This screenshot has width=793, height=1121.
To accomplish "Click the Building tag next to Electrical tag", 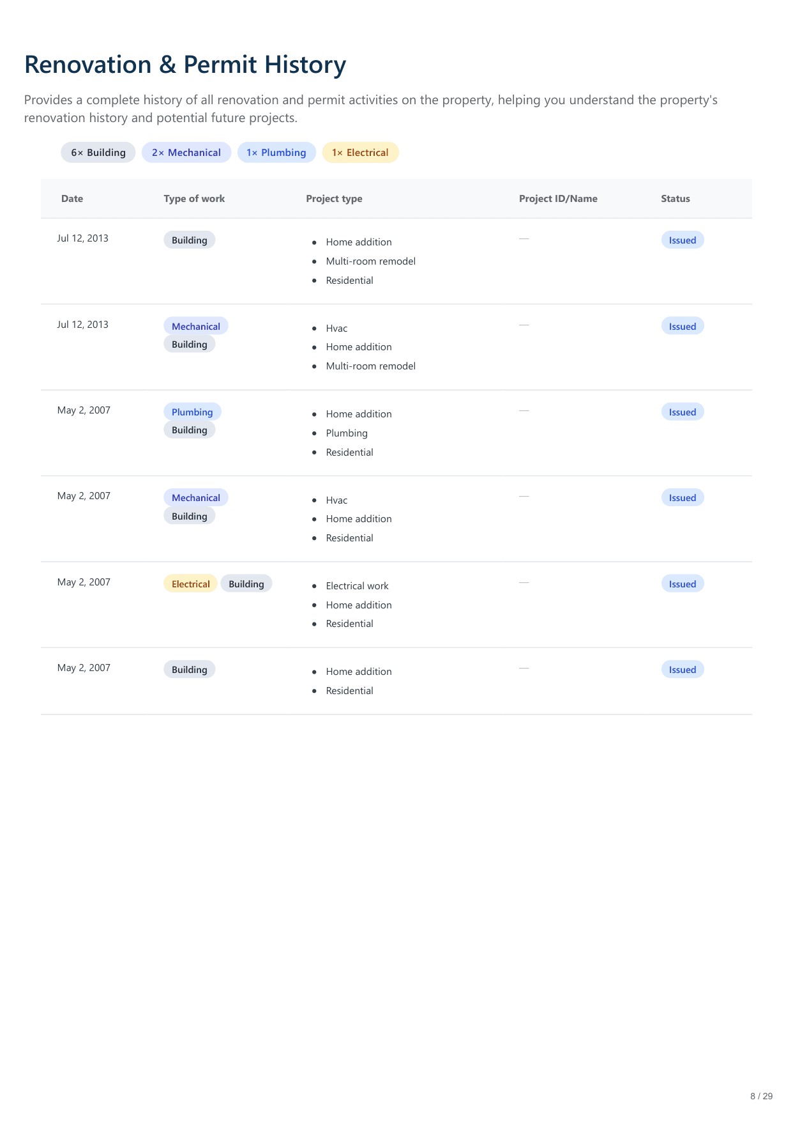I will click(x=246, y=584).
